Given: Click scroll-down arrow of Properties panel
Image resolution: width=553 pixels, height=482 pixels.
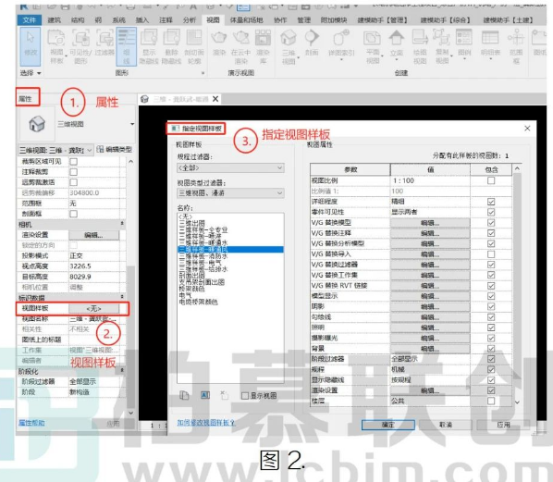Looking at the screenshot, I should coord(130,413).
